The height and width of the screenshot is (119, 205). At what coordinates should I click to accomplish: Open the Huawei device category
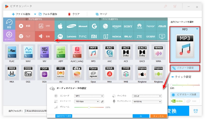click(139, 26)
